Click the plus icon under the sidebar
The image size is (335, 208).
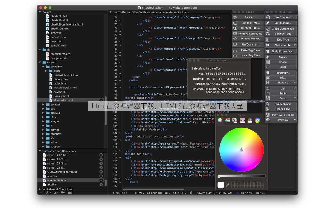(41, 193)
